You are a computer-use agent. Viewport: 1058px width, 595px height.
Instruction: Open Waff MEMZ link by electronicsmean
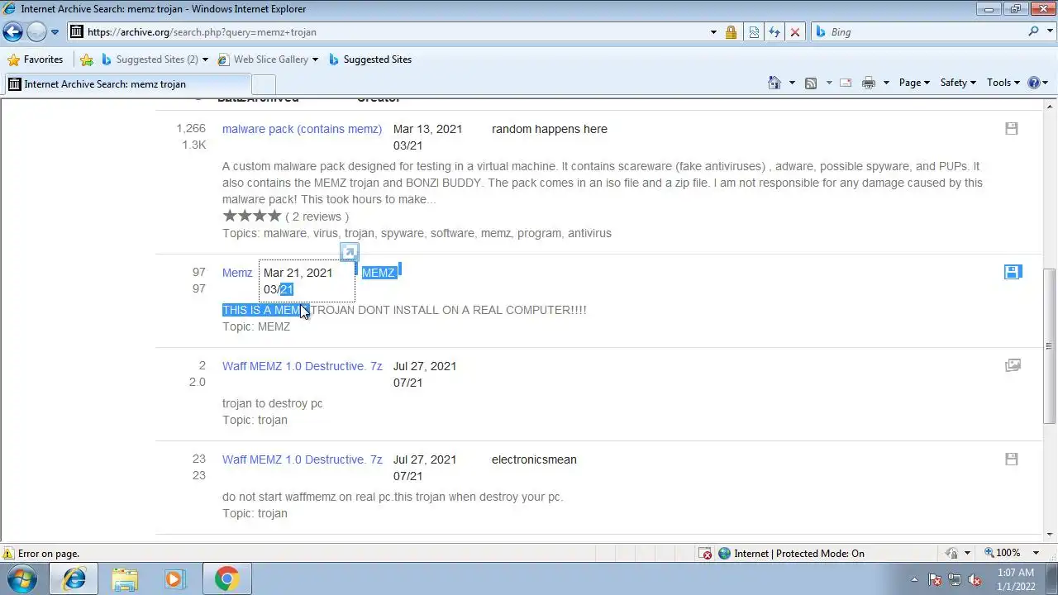pos(302,459)
